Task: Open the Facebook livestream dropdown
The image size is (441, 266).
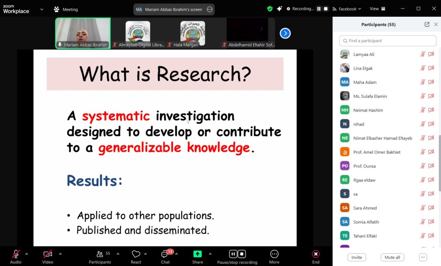Action: tap(347, 9)
